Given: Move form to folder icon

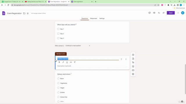Looking at the screenshot, I should [24, 13].
